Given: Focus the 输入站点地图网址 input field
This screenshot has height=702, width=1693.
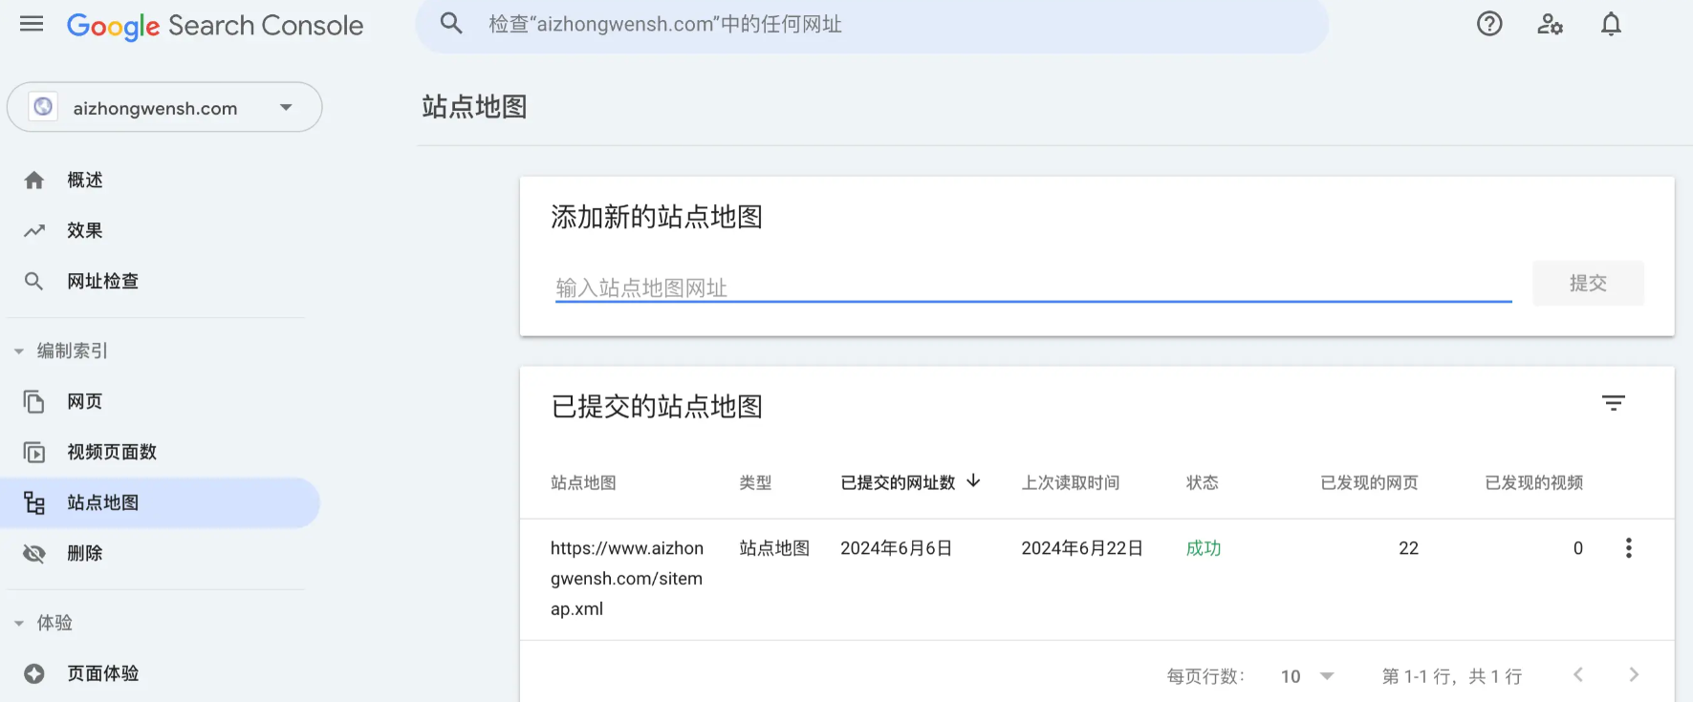Looking at the screenshot, I should [1033, 287].
